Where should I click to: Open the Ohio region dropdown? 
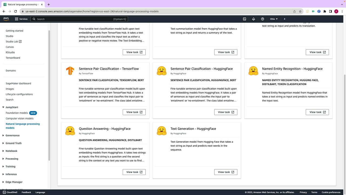(274, 19)
